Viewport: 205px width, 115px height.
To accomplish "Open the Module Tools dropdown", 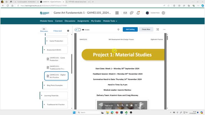I will [x=110, y=21].
